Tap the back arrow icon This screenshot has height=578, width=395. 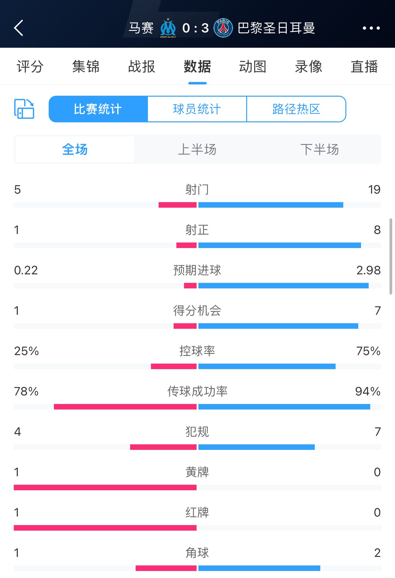pos(19,28)
